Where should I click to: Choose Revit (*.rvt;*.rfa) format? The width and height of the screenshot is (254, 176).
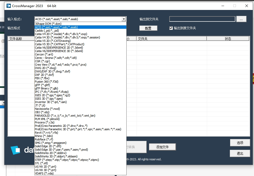80,132
